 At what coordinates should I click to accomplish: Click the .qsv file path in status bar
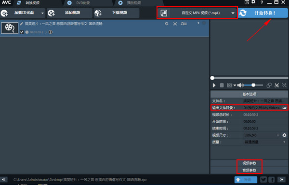80,180
